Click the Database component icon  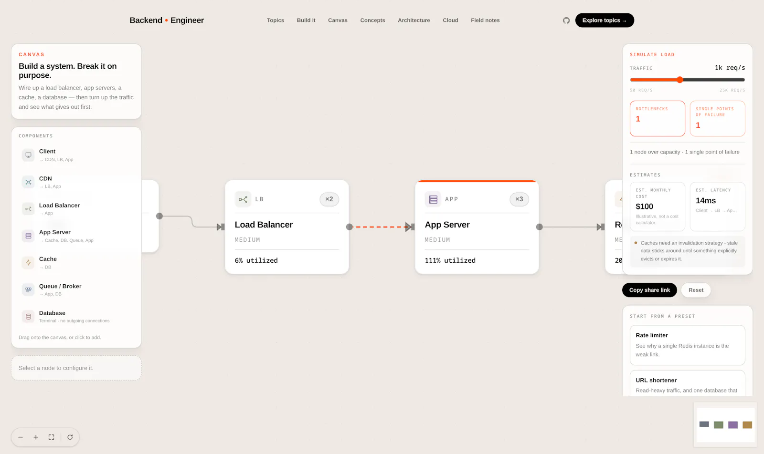pyautogui.click(x=28, y=317)
